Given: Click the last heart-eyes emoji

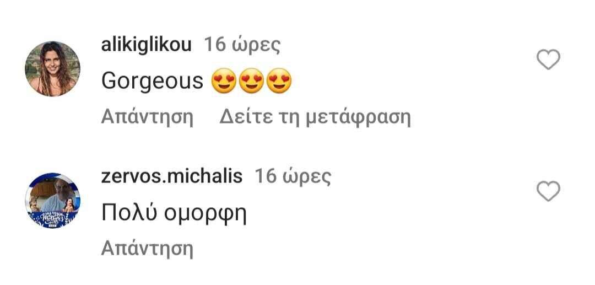Looking at the screenshot, I should tap(279, 81).
